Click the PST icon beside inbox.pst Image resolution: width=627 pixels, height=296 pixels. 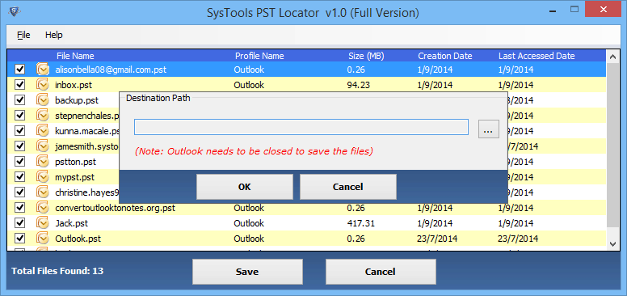click(43, 85)
